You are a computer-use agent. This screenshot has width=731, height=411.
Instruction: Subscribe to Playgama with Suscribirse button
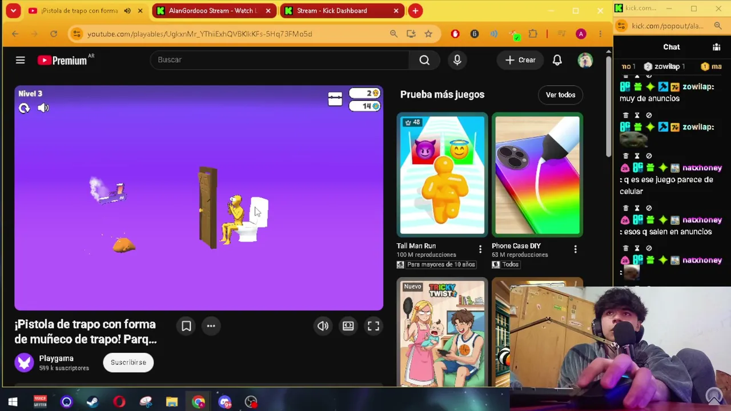[128, 362]
